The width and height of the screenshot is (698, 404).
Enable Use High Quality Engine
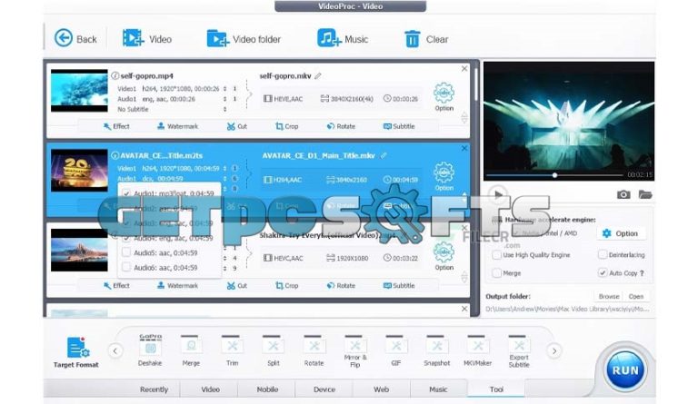point(497,255)
